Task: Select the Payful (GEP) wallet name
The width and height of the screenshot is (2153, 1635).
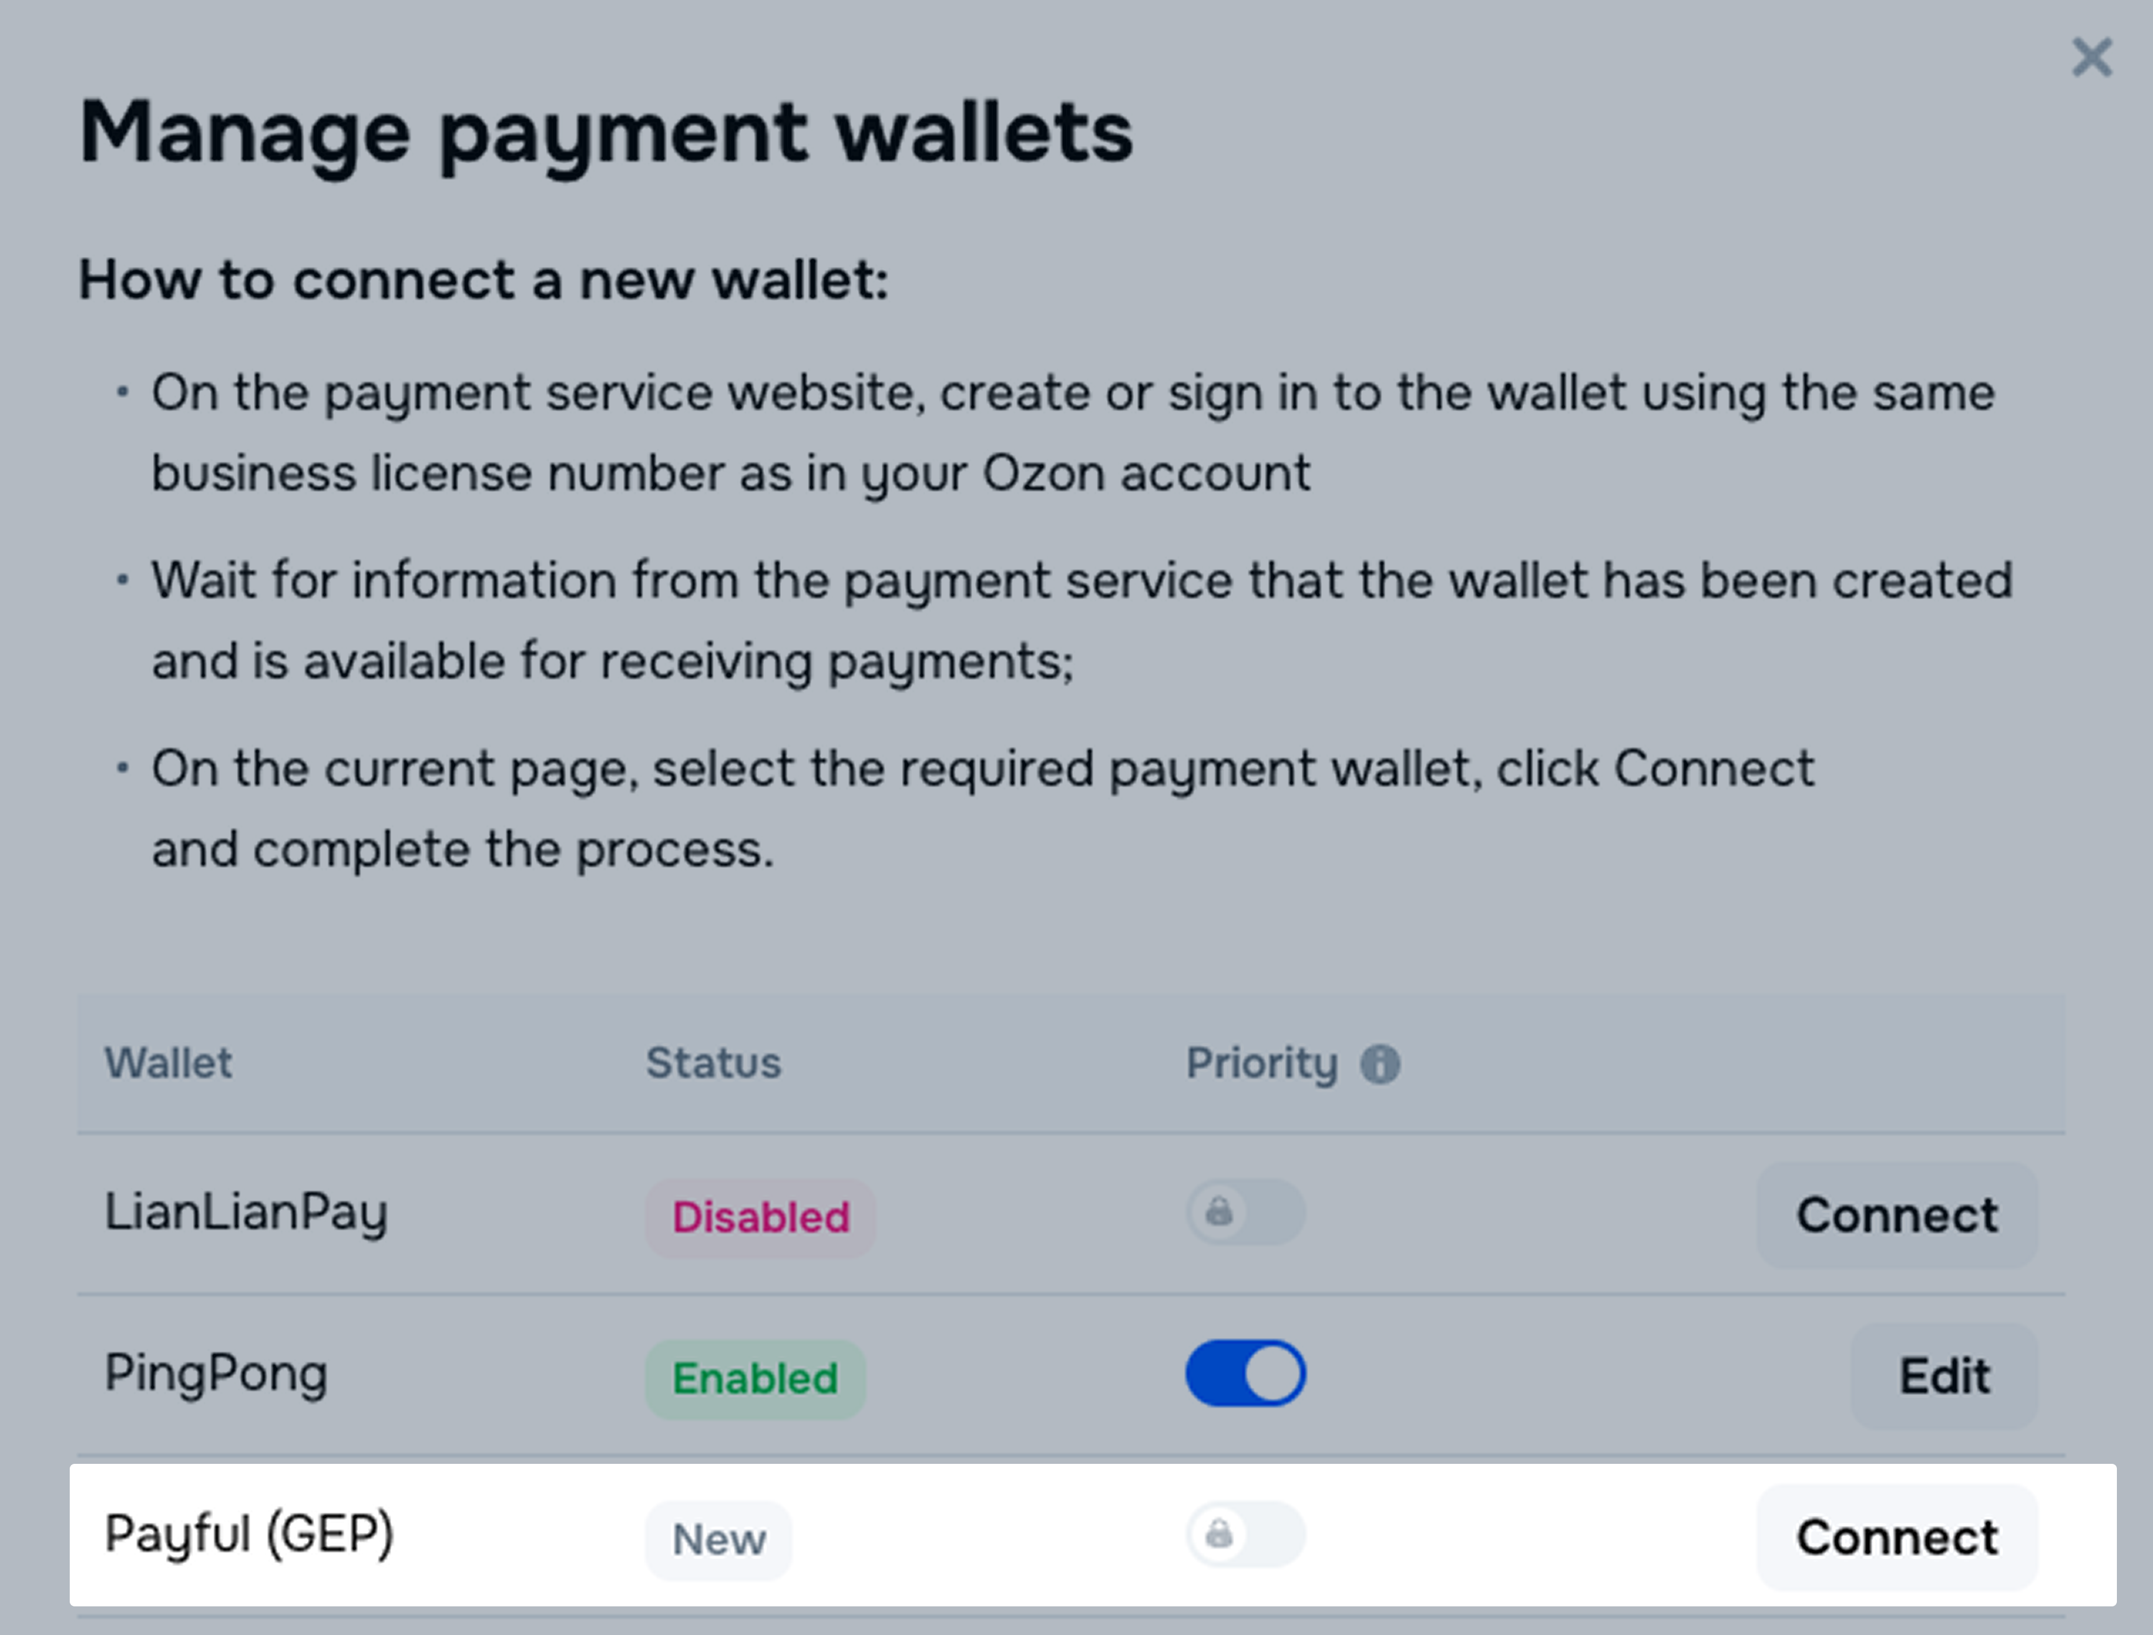Action: pyautogui.click(x=249, y=1535)
